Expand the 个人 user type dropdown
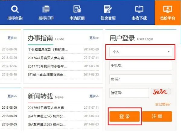Image resolution: width=181 pixels, height=134 pixels. click(x=141, y=52)
